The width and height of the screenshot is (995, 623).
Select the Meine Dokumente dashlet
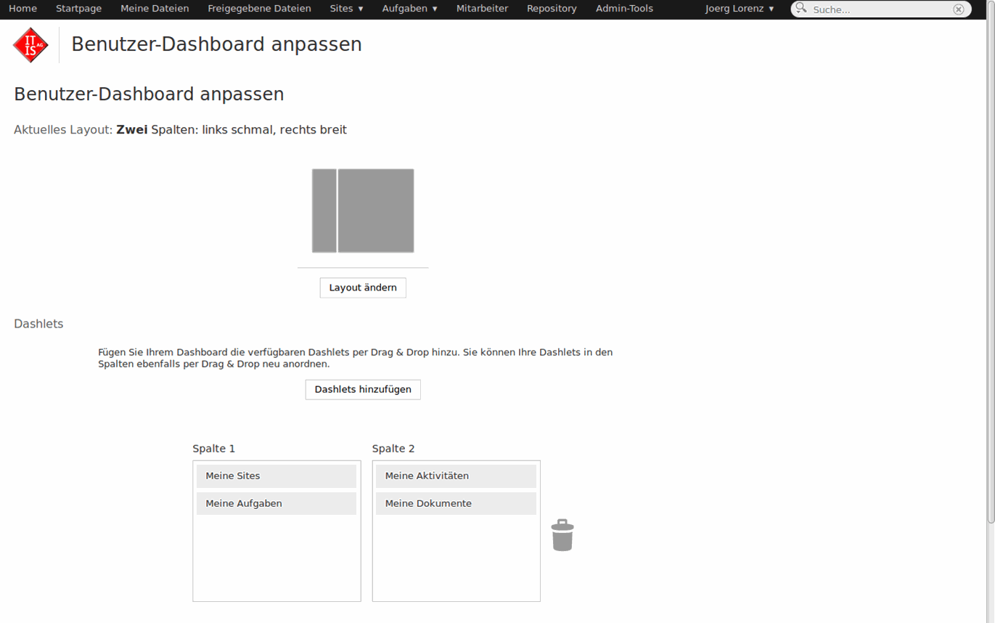tap(456, 504)
